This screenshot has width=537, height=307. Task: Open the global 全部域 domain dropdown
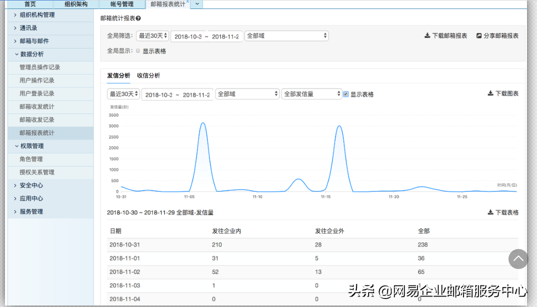point(286,35)
